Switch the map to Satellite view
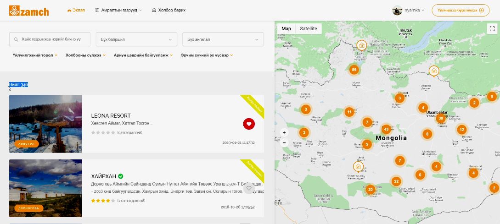 pos(309,29)
